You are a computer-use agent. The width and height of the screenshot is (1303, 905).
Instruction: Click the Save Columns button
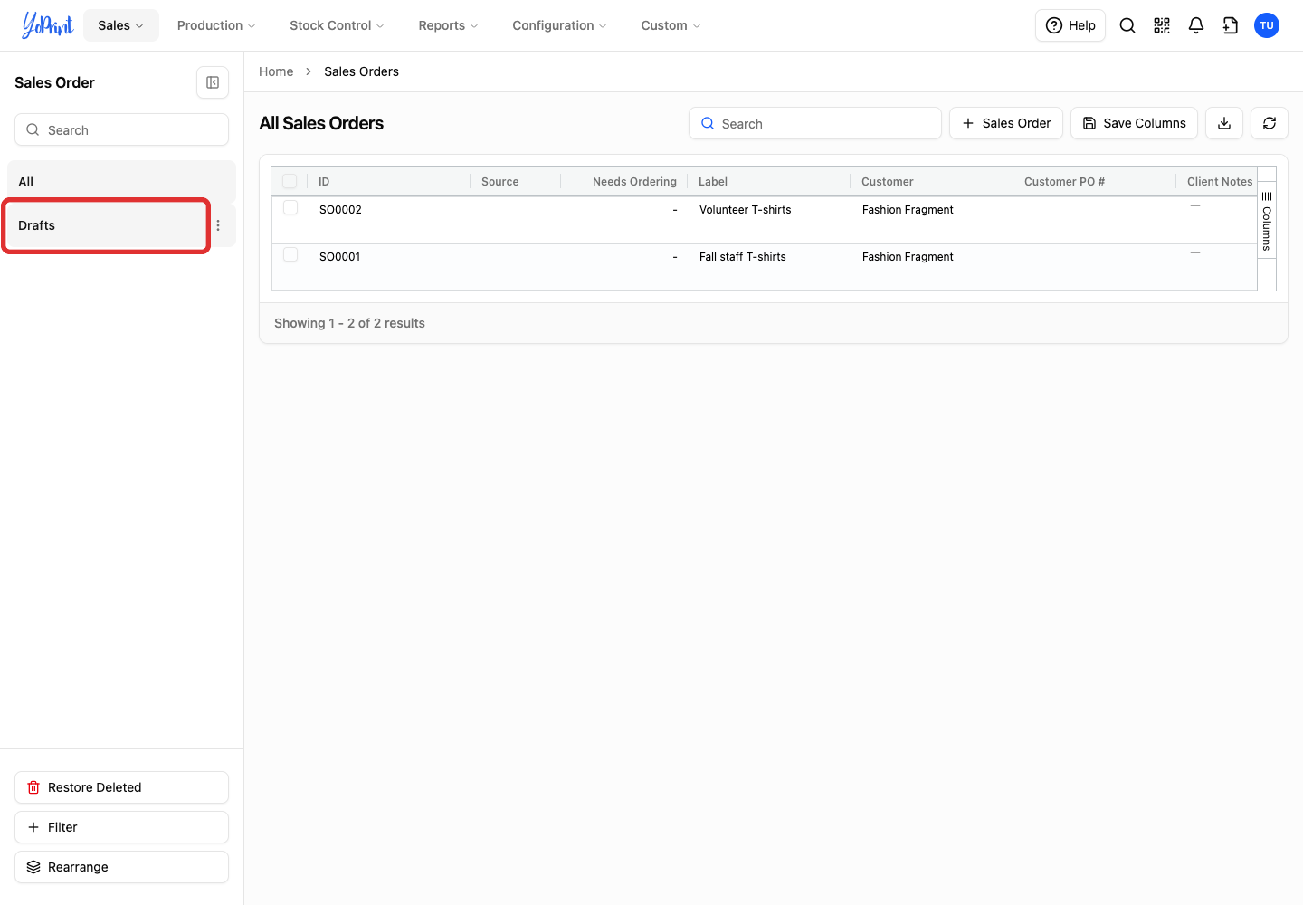point(1135,123)
